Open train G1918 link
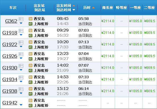Screen dimensions: 157x109 [10, 33]
